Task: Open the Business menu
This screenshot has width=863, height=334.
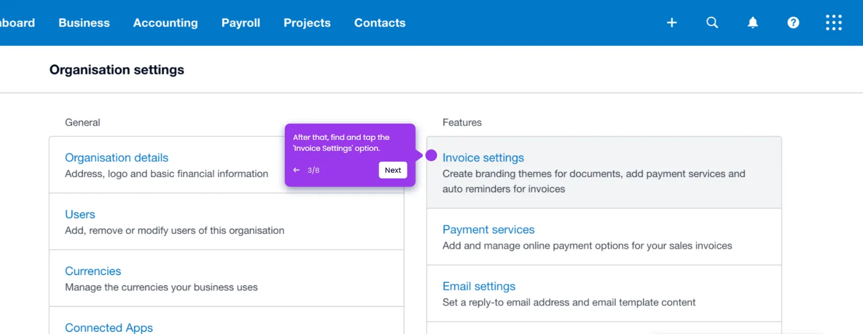Action: click(84, 23)
